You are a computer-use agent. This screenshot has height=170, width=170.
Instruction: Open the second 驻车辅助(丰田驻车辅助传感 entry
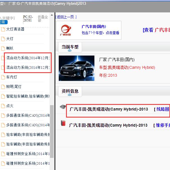coord(28,144)
